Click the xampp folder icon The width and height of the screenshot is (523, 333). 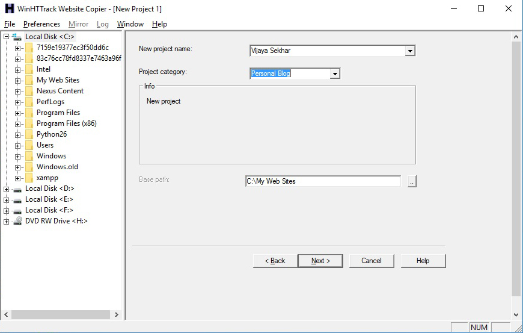tap(29, 178)
